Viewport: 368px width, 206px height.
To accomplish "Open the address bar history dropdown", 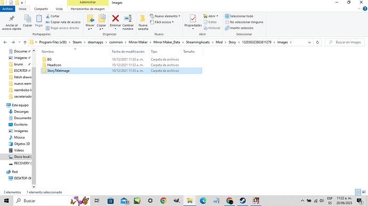I will [x=309, y=43].
